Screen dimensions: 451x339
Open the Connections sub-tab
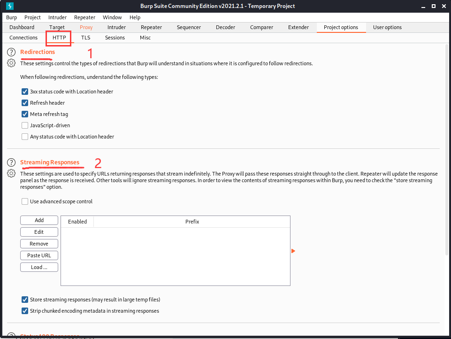click(x=23, y=38)
